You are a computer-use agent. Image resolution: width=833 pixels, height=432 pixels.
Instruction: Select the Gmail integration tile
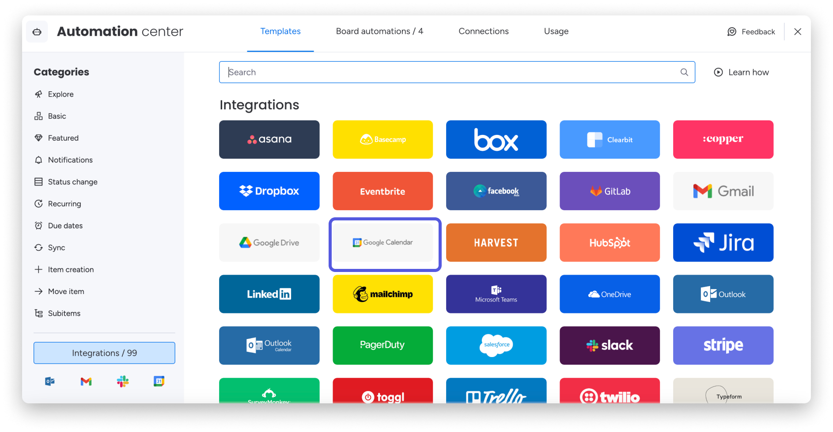[x=723, y=191]
